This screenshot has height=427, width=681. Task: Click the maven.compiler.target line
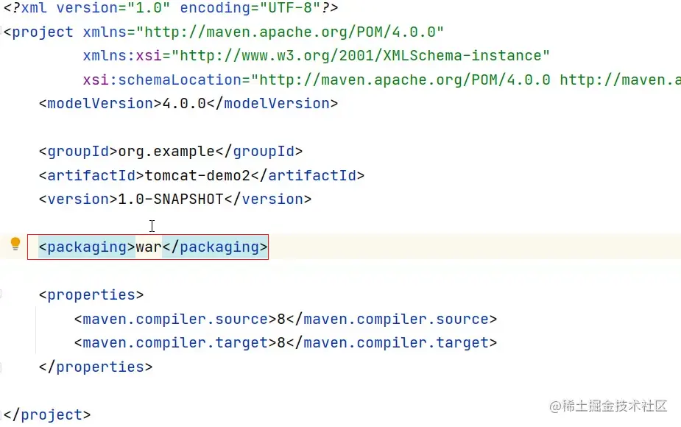[286, 343]
